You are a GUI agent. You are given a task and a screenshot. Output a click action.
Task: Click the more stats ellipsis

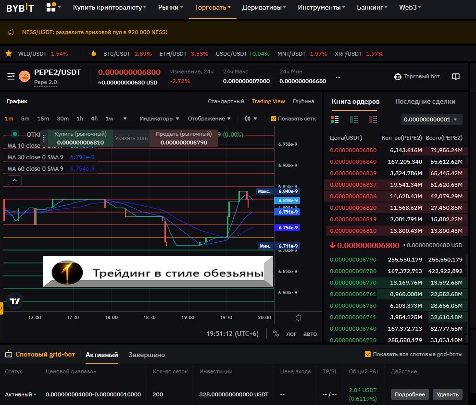(x=338, y=78)
